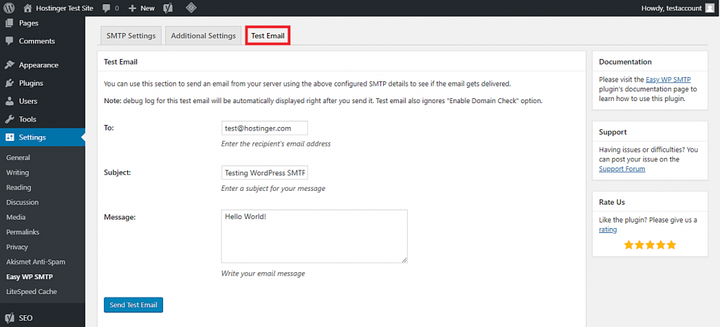The width and height of the screenshot is (720, 327).
Task: Click the WordPress logo icon
Action: [x=9, y=8]
